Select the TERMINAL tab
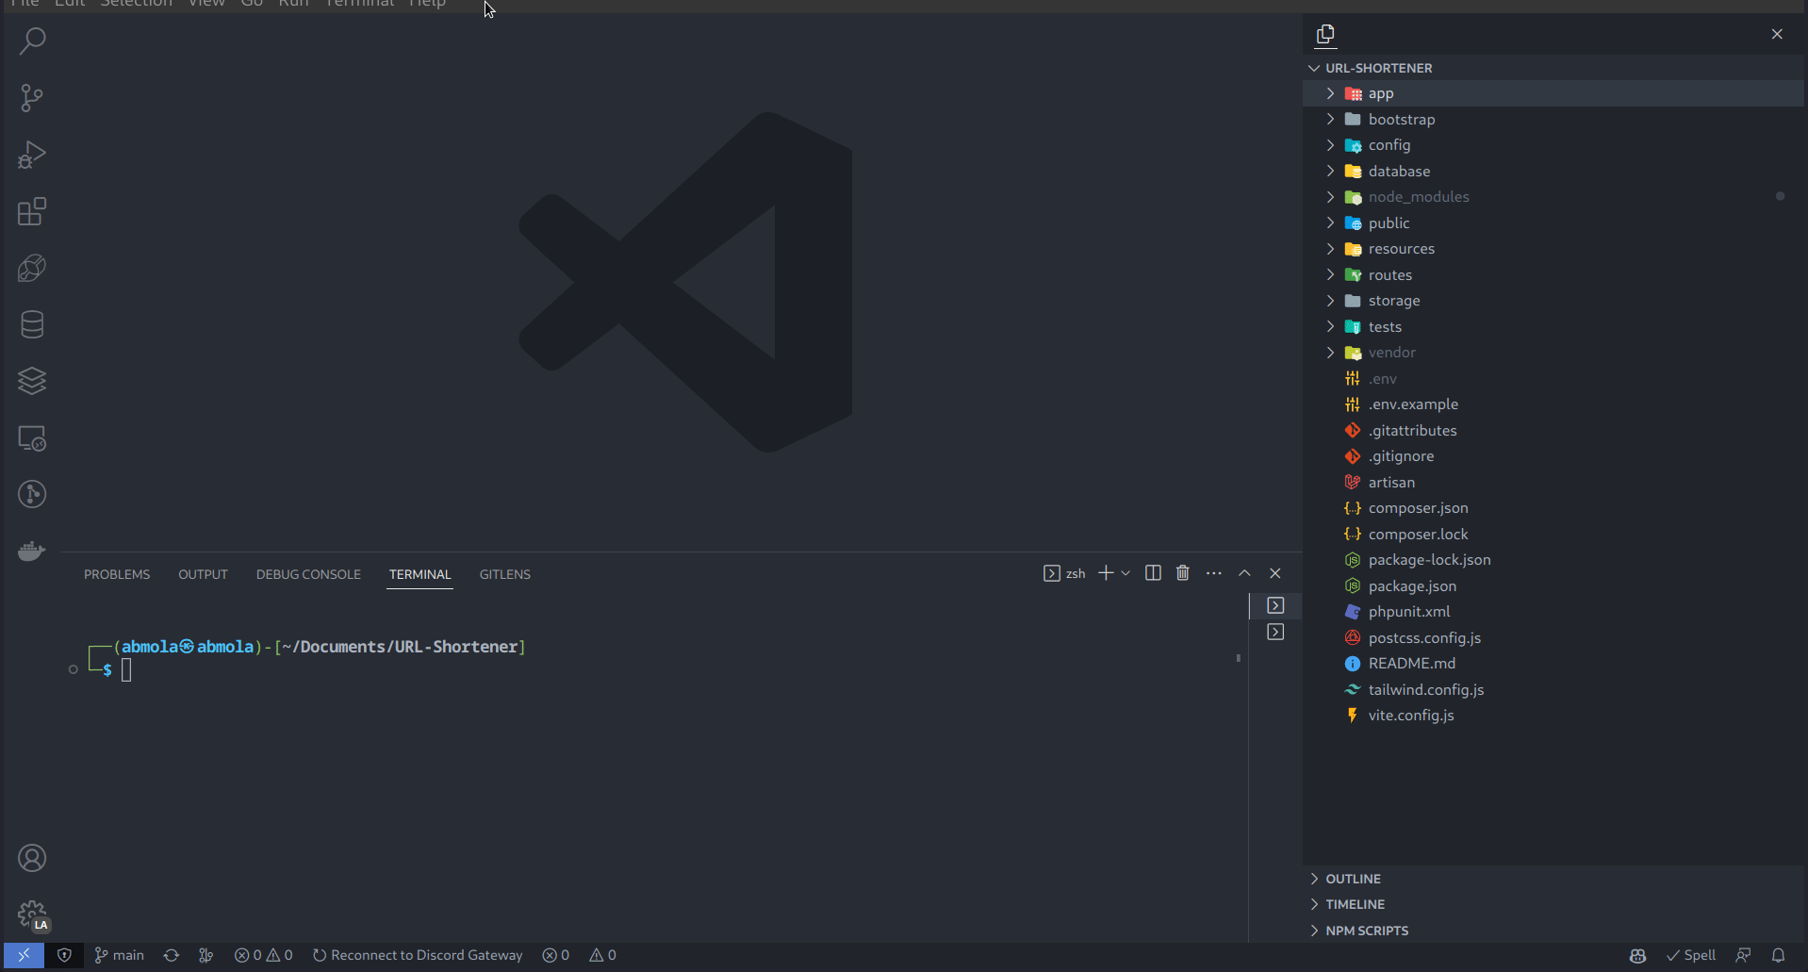 click(x=420, y=574)
